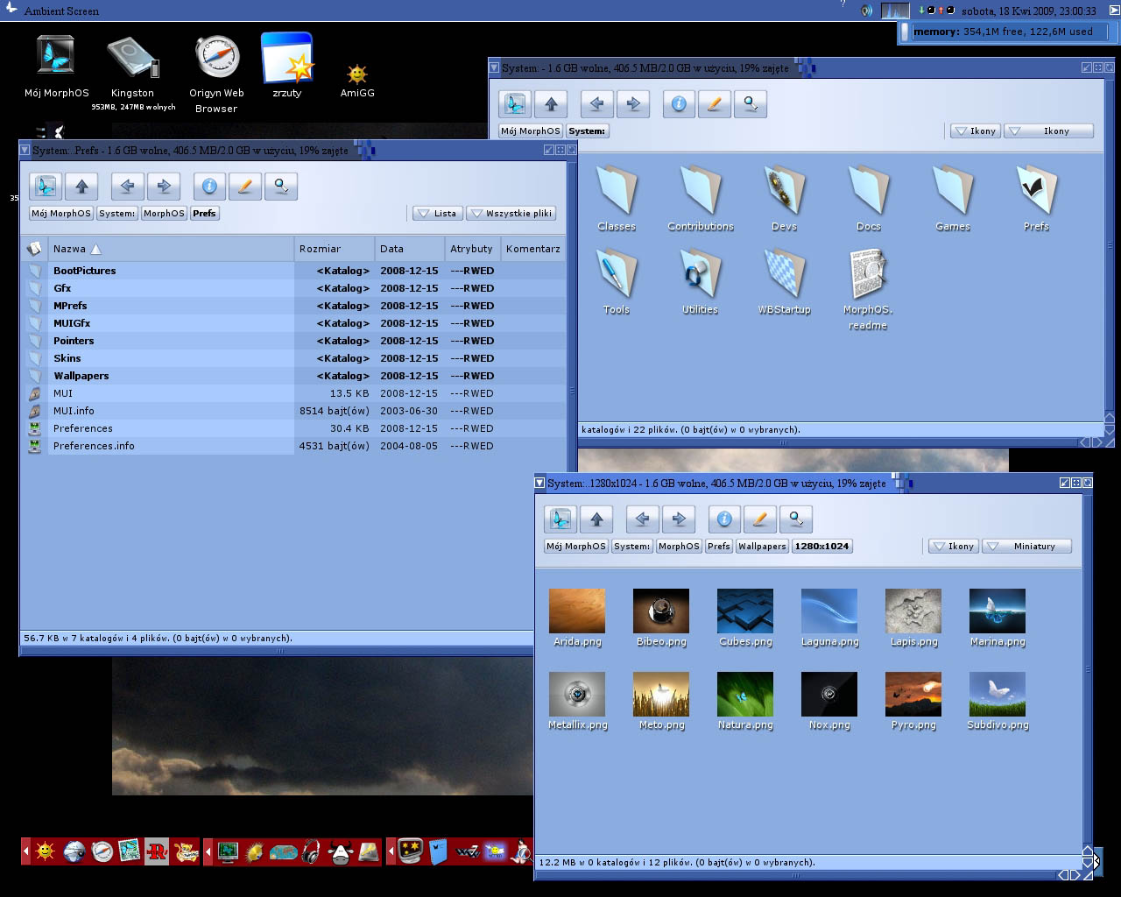Click the speaker volume icon in top bar
Image resolution: width=1121 pixels, height=897 pixels.
867,11
